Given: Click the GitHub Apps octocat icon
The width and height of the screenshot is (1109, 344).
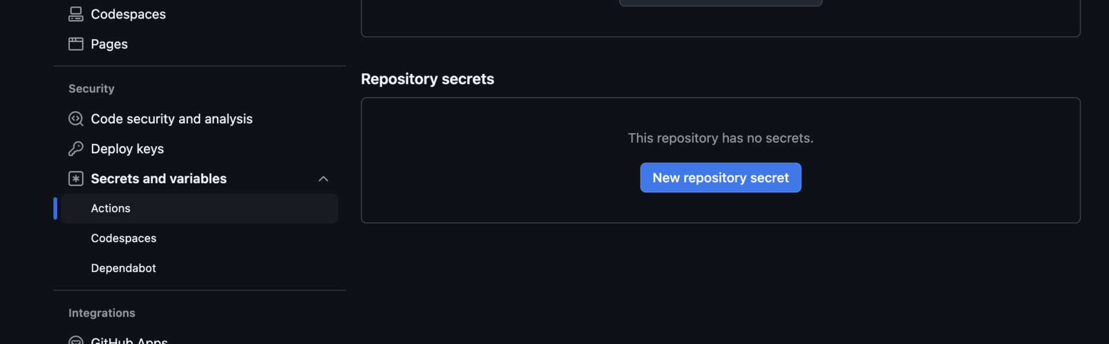Looking at the screenshot, I should (76, 341).
